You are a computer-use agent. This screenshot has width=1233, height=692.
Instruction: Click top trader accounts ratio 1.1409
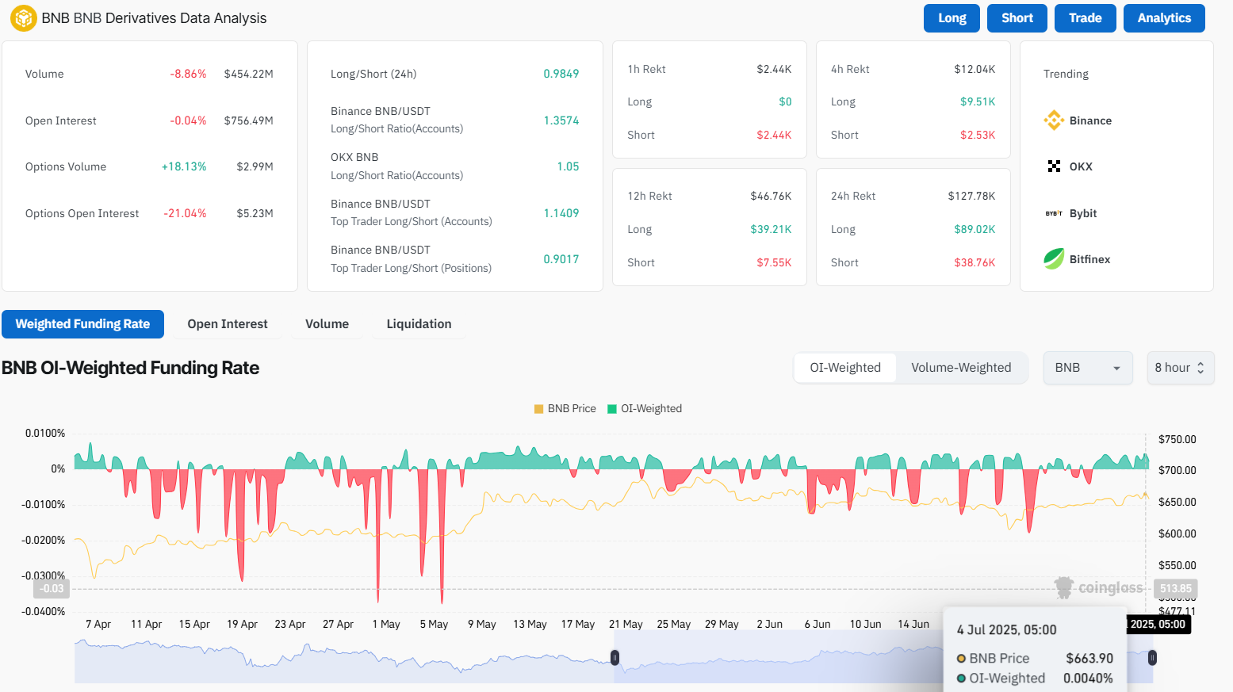[x=561, y=213]
